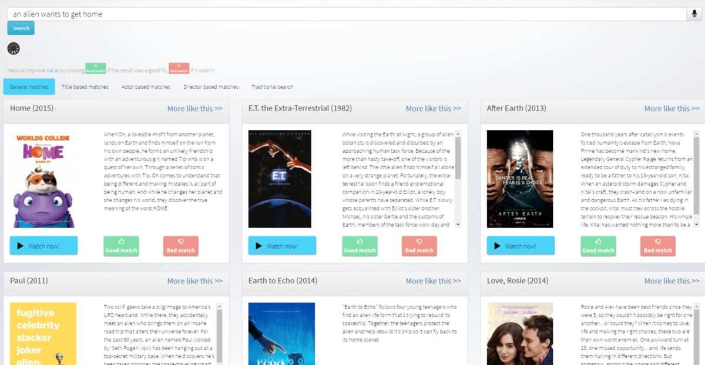Mark E.T. as Good match
The image size is (705, 365).
[x=360, y=246]
